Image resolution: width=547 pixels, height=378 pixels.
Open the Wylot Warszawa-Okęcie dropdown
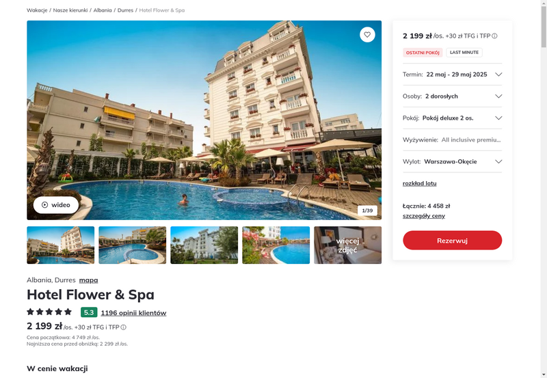[x=452, y=161]
